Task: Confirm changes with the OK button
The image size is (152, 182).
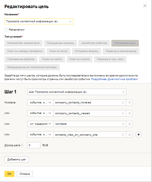Action: [9, 174]
